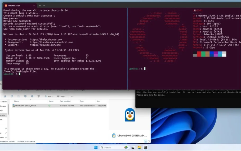Image resolution: width=241 pixels, height=151 pixels.
Task: Click the 363,246 KB size cell
Action: [102, 106]
